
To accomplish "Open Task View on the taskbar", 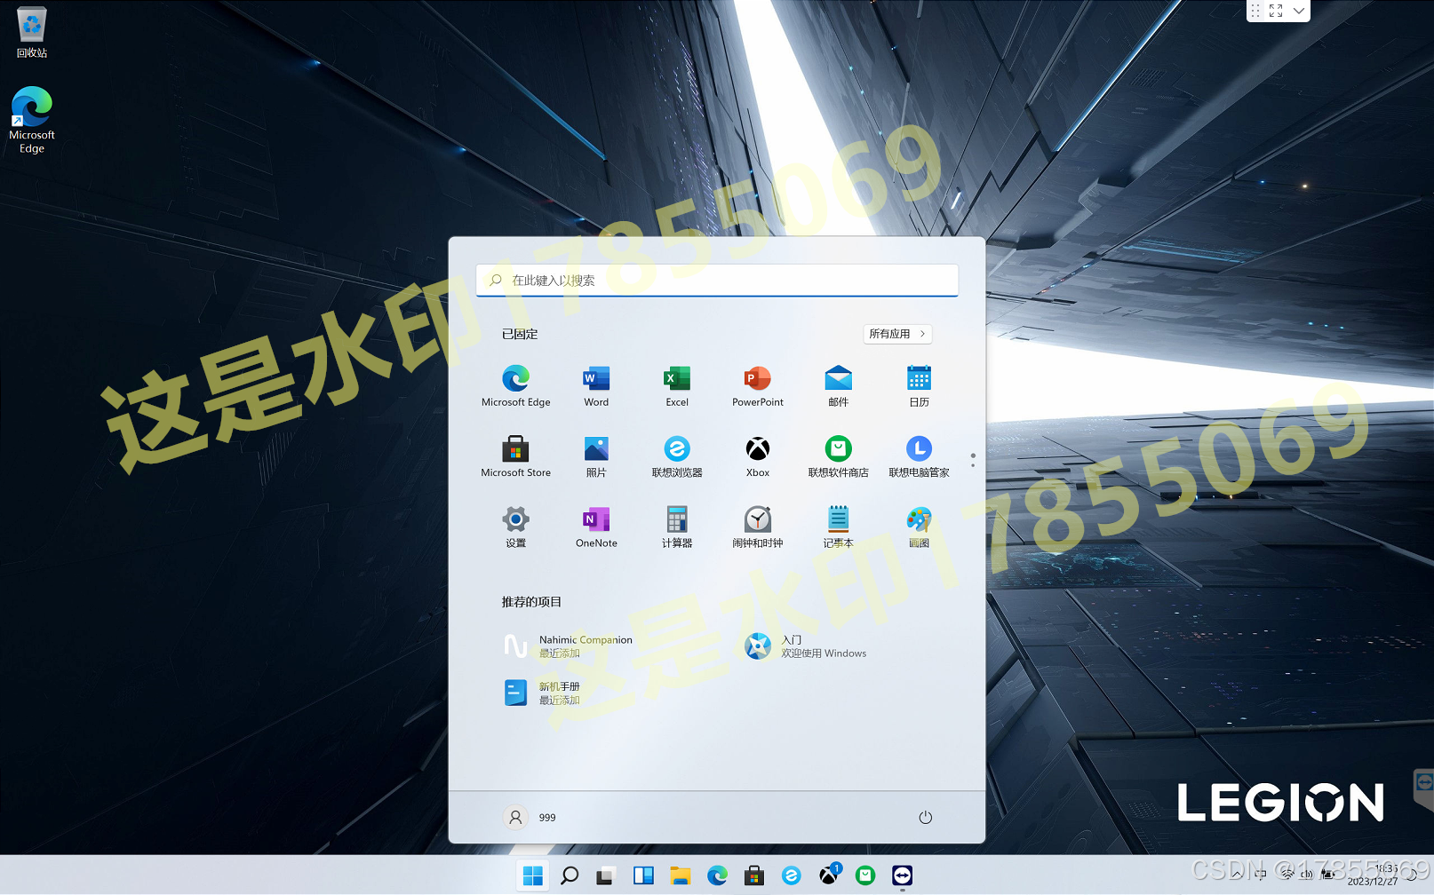I will [606, 875].
